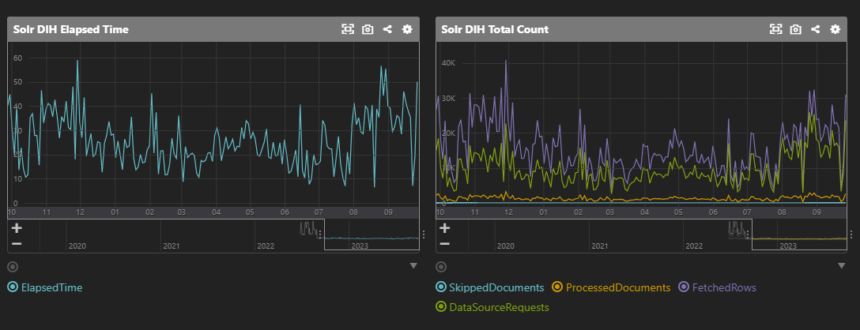Zoom in using plus on Elapsed Time chart
The width and height of the screenshot is (860, 330).
click(x=17, y=228)
